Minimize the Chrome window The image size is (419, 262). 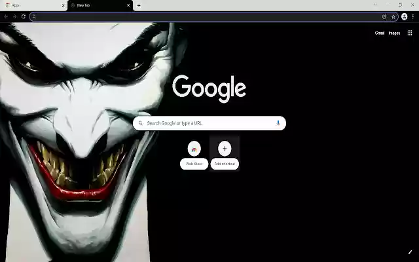[x=388, y=5]
